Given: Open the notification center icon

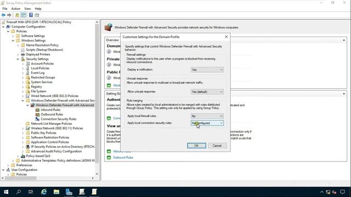Looking at the screenshot, I should click(342, 192).
